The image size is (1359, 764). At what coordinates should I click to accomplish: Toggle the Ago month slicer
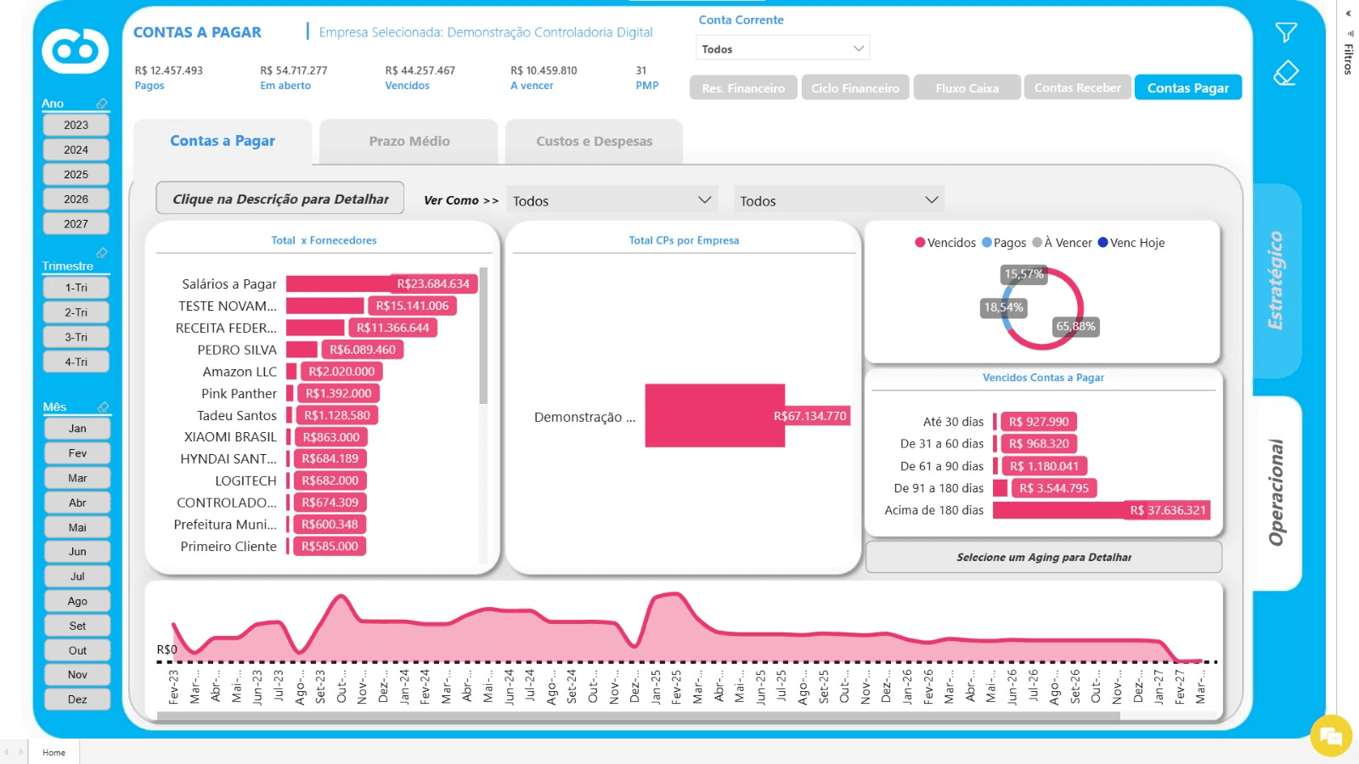[x=77, y=601]
